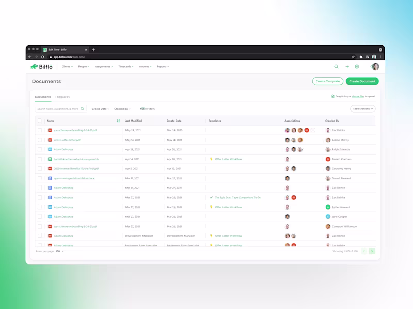Check the box for amtec-offer-letter.pdf row

click(x=40, y=140)
